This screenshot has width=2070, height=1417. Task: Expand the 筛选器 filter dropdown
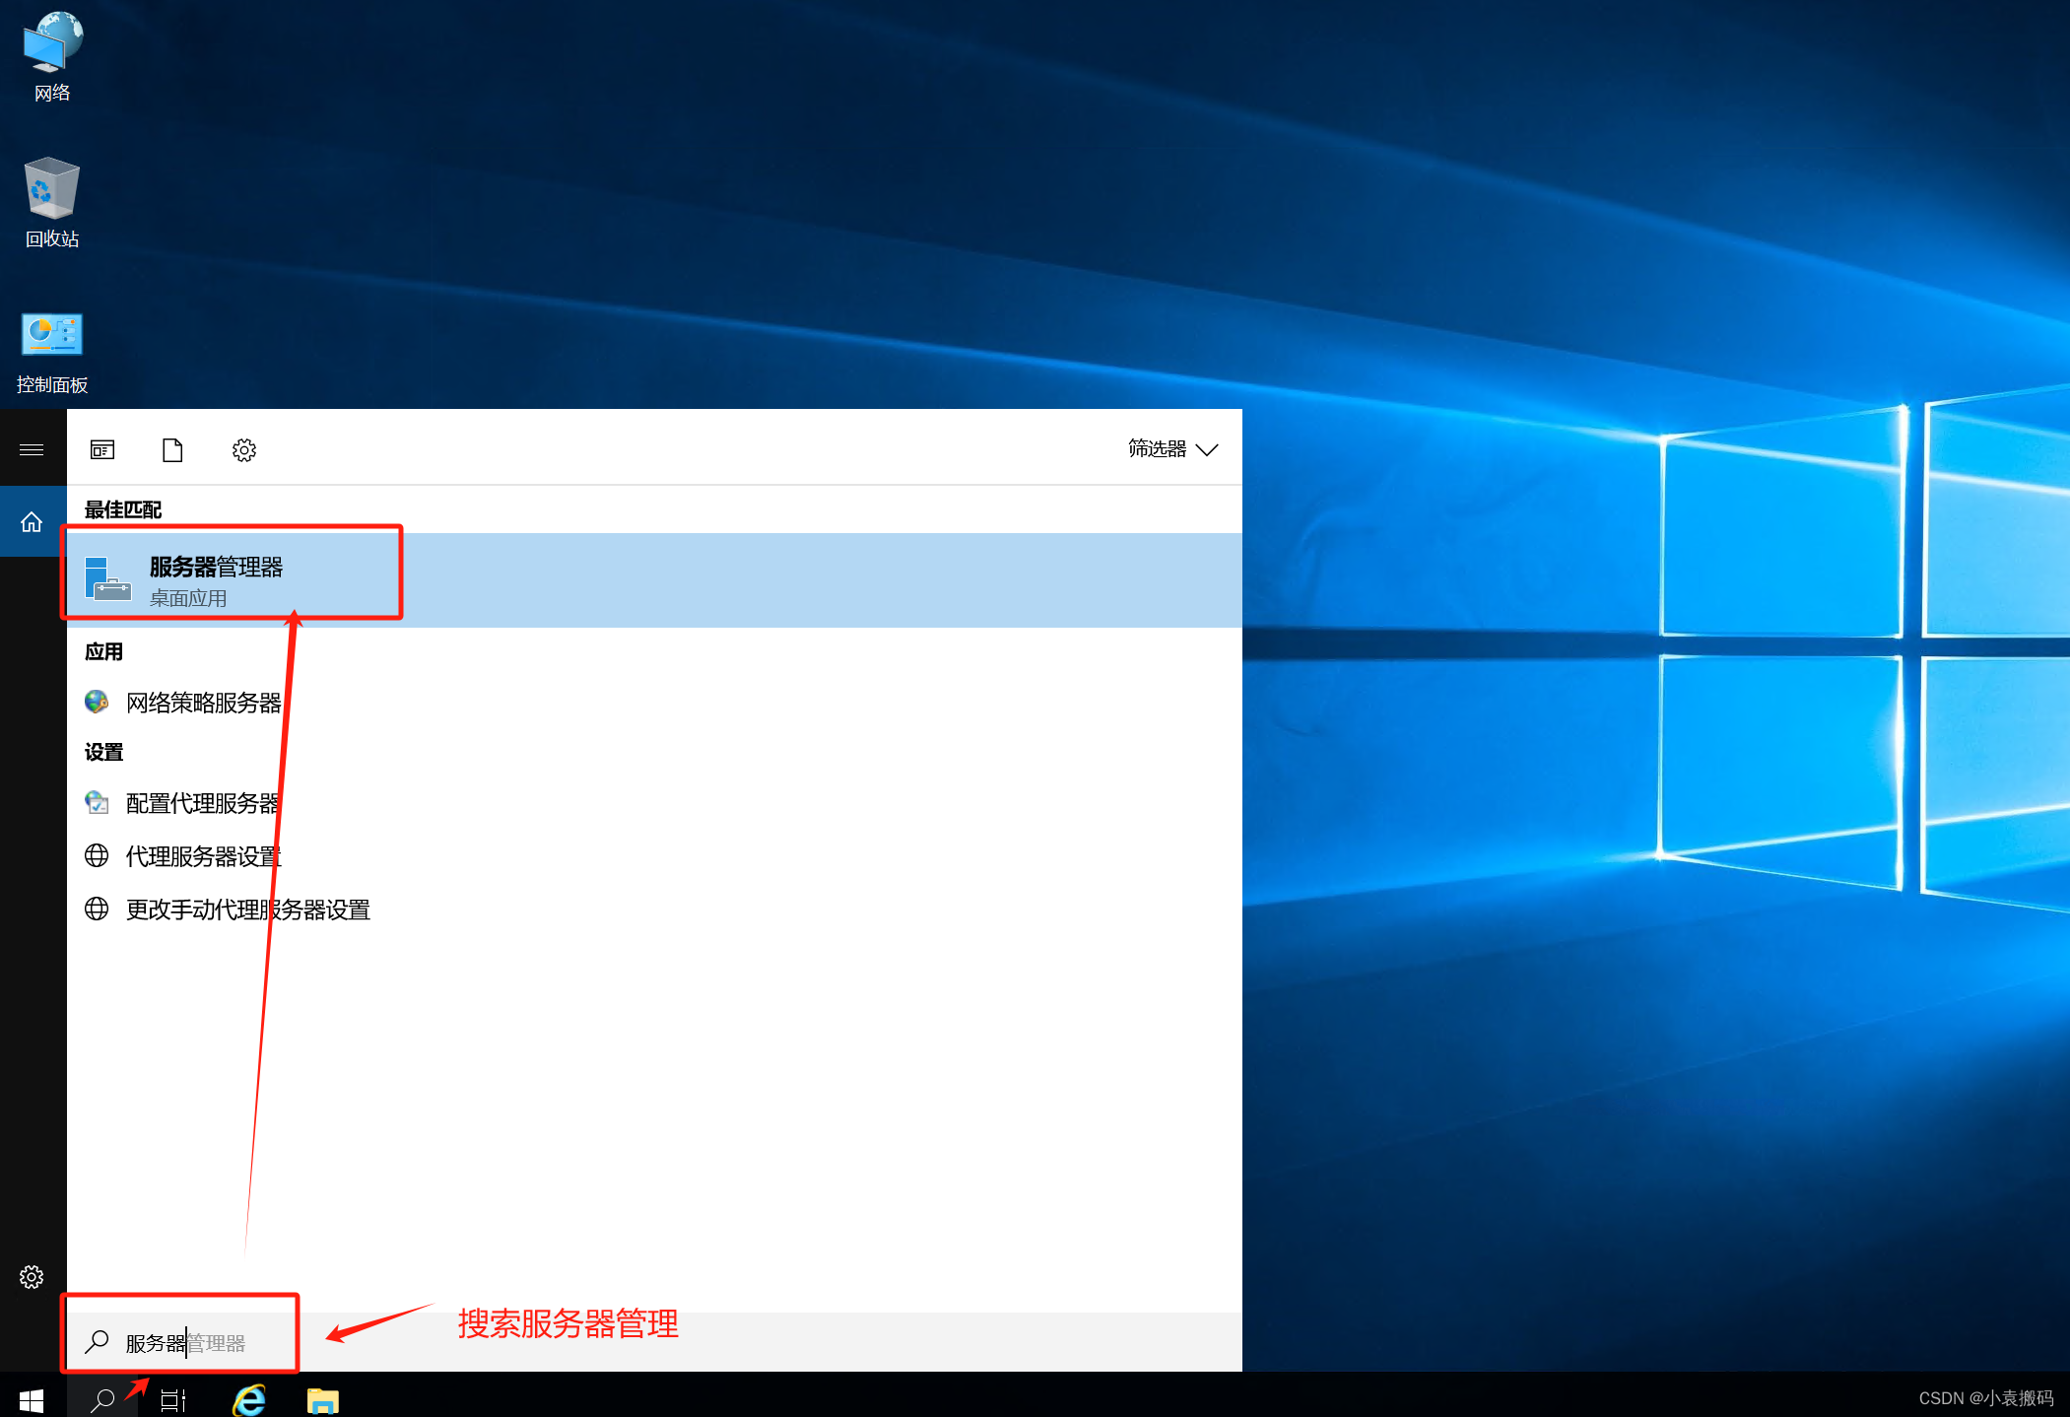[1172, 449]
